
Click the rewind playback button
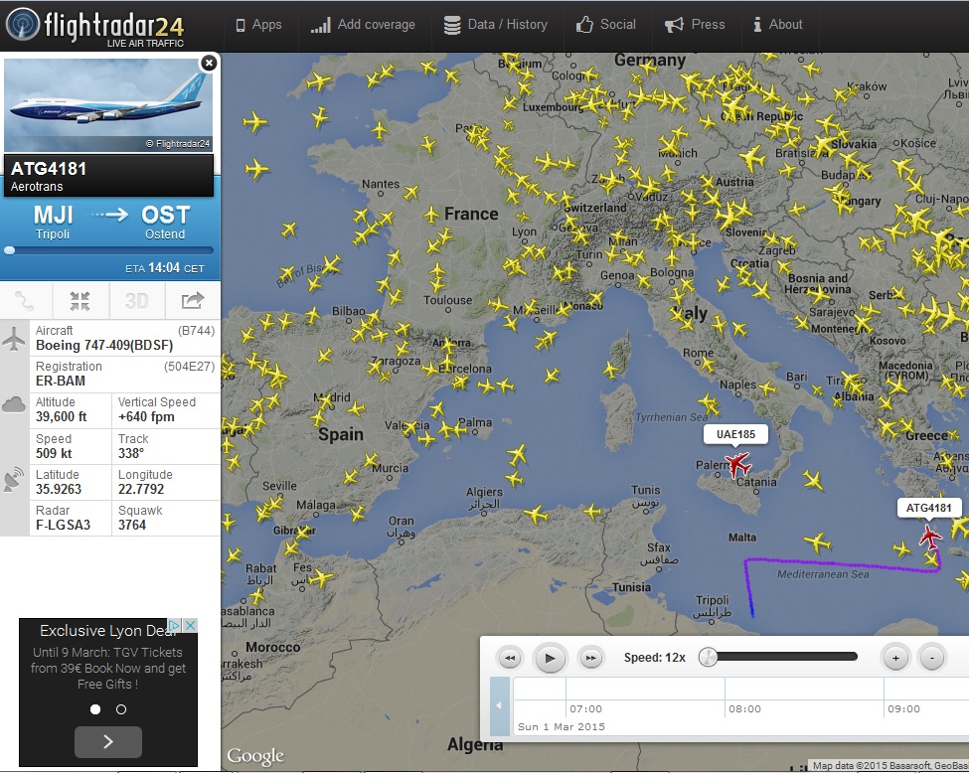click(510, 658)
